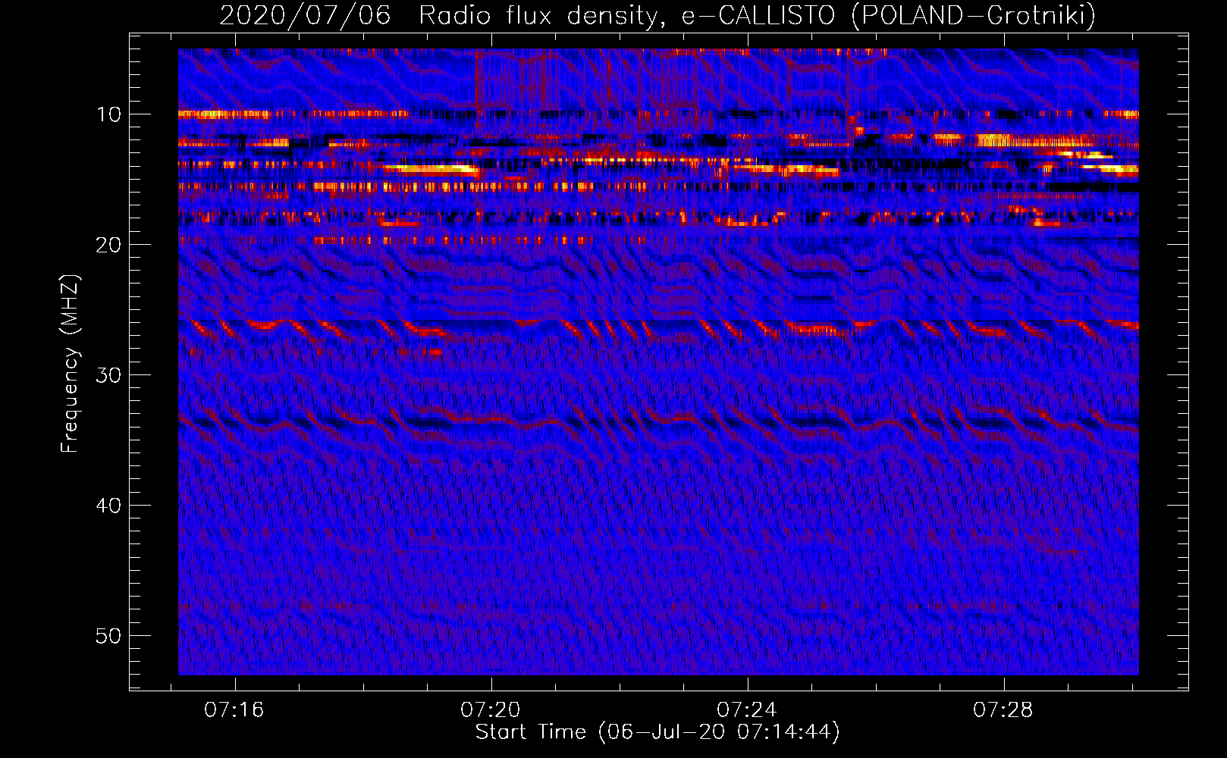Click the frequency tick label "30"
The height and width of the screenshot is (758, 1227).
(109, 375)
